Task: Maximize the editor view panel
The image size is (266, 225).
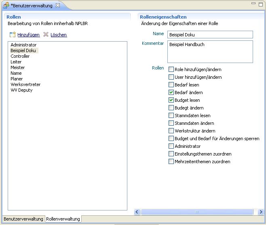Action: point(261,4)
